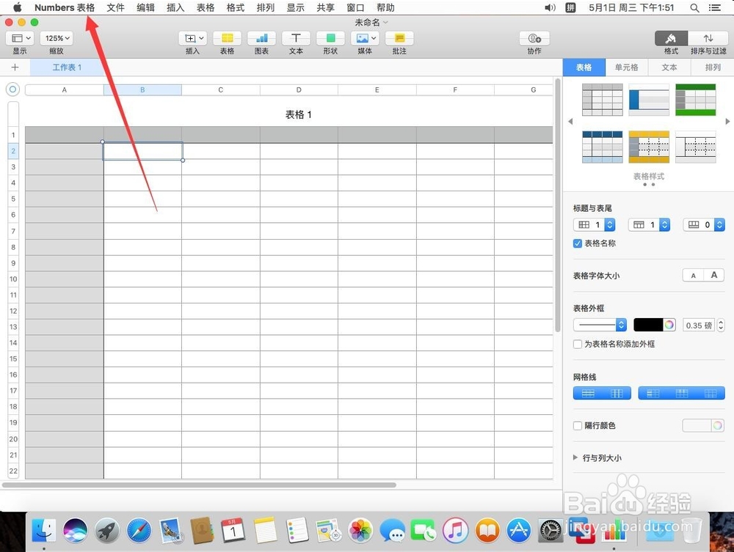Open the 插入 menu

[175, 7]
